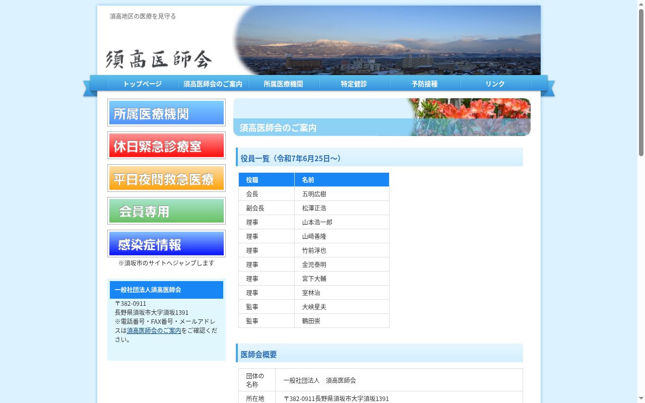
Task: Click the 一般社団法人須高医師会 sidebar heading
Action: coord(166,290)
